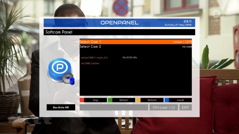Select the highlighted 'Select Cam 1' row
Screen dimensions: 239x134
tap(136, 42)
